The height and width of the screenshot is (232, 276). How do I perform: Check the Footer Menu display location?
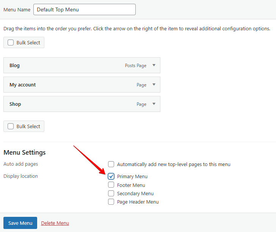111,185
